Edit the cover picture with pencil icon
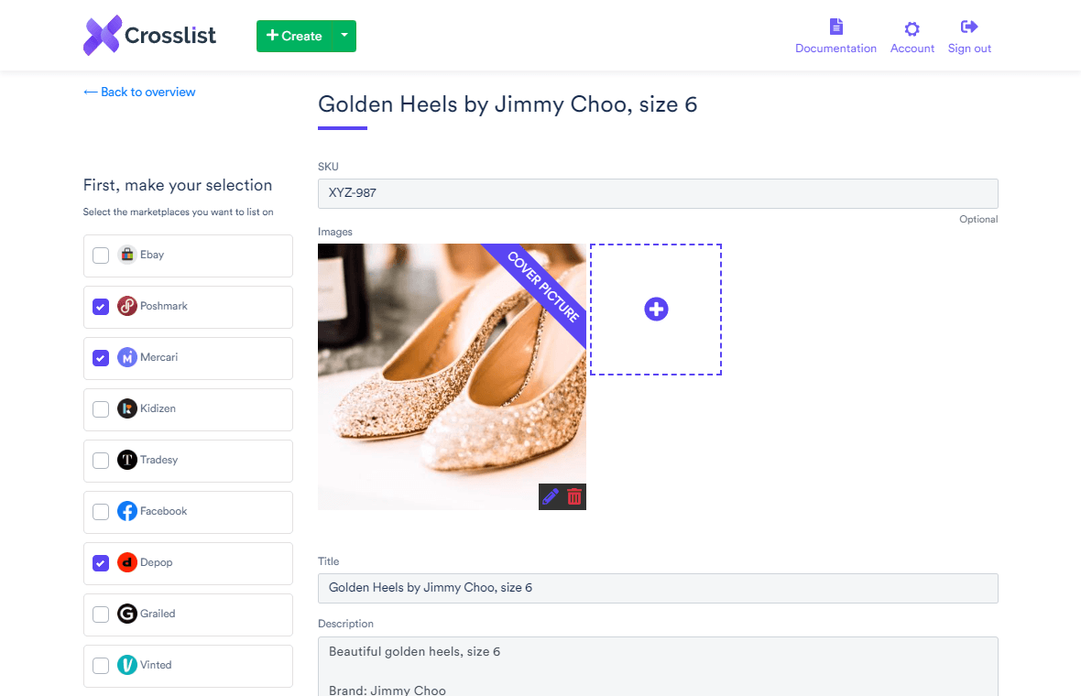 pos(551,496)
